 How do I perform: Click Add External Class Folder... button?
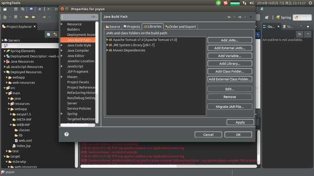pos(230,79)
